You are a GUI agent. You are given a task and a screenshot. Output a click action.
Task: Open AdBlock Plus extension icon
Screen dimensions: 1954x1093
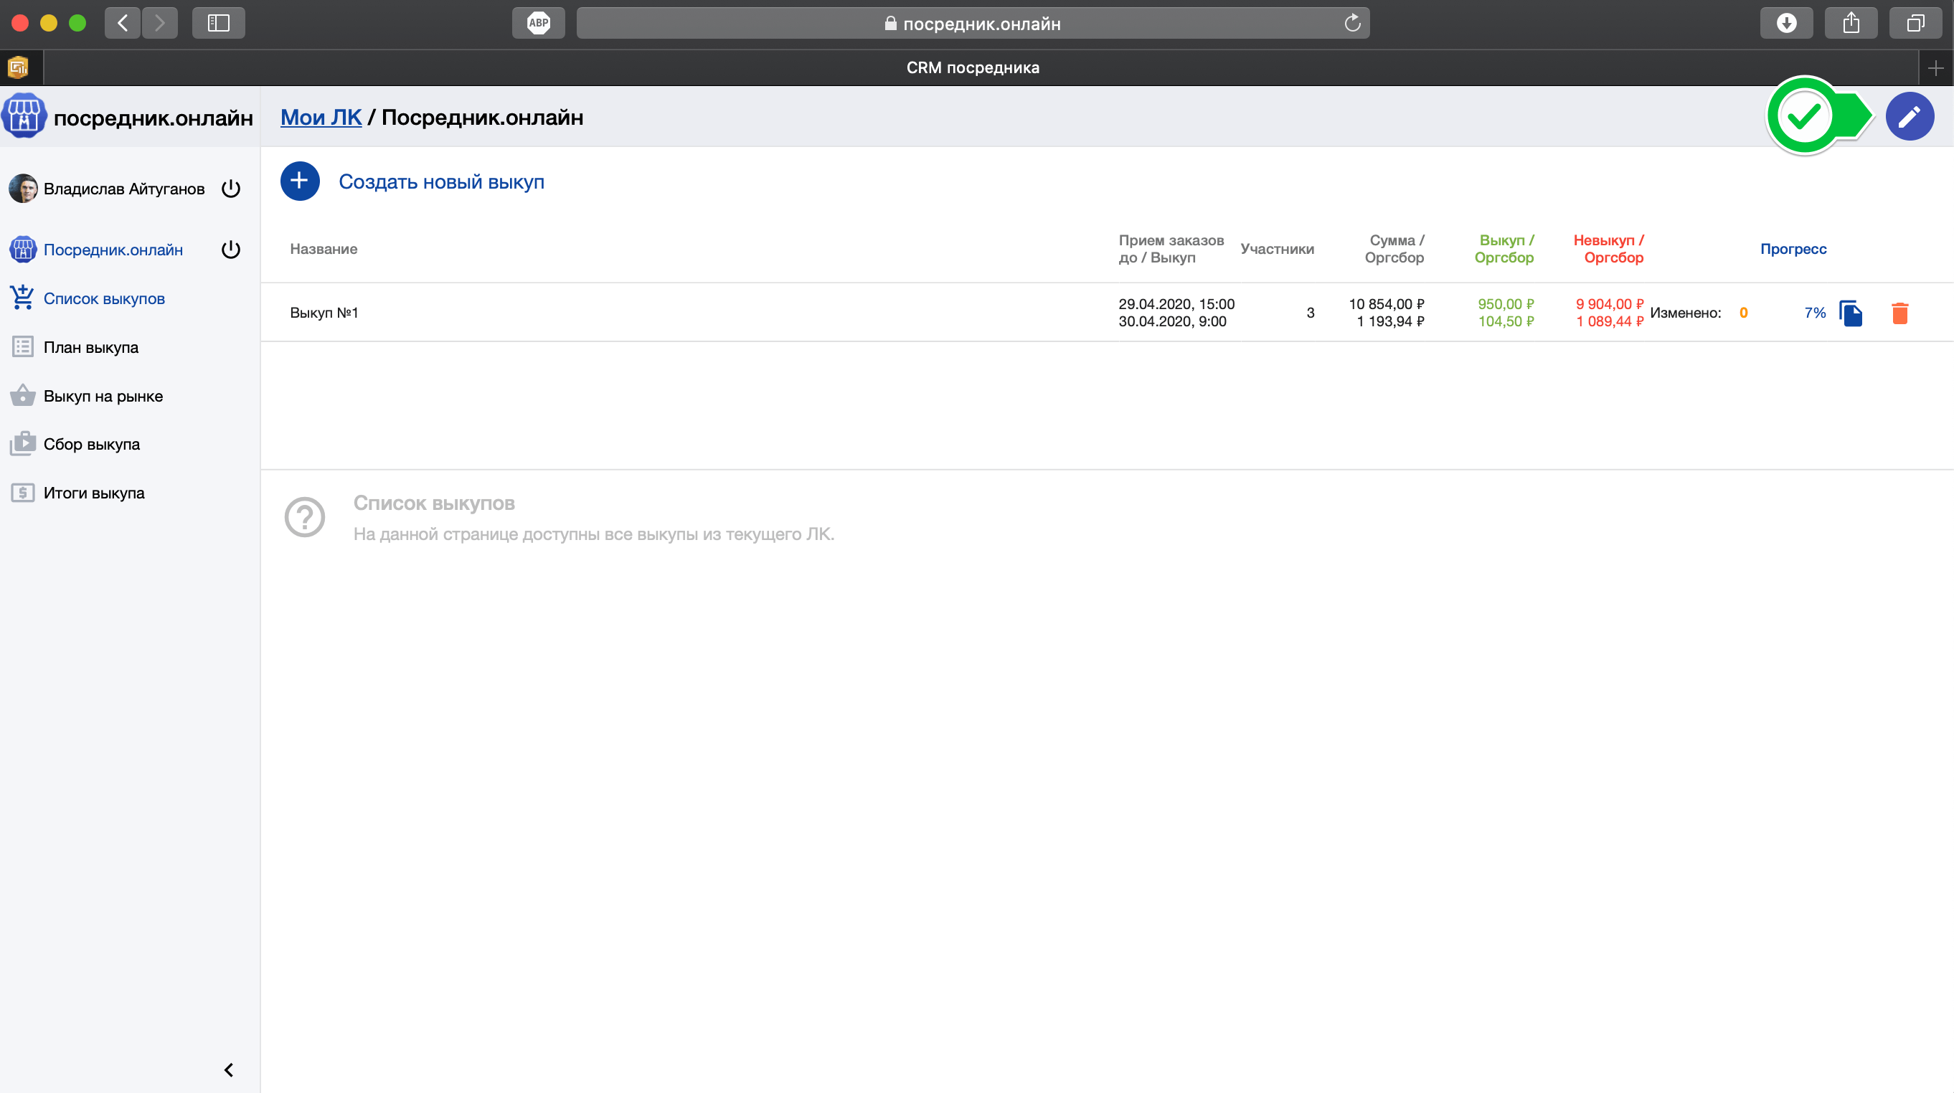click(538, 24)
